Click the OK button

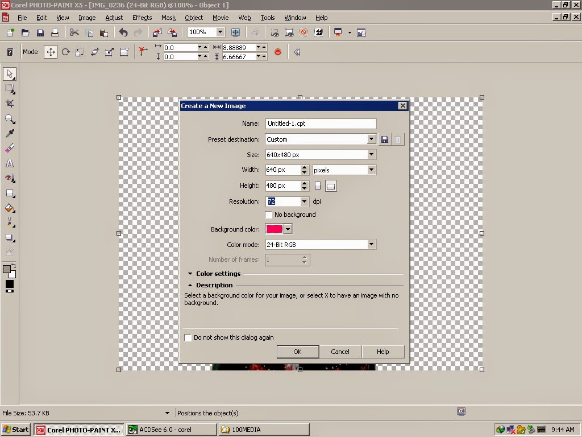point(298,352)
